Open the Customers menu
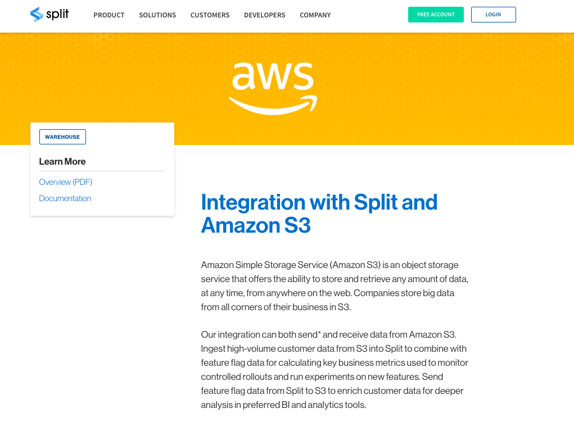 click(210, 15)
